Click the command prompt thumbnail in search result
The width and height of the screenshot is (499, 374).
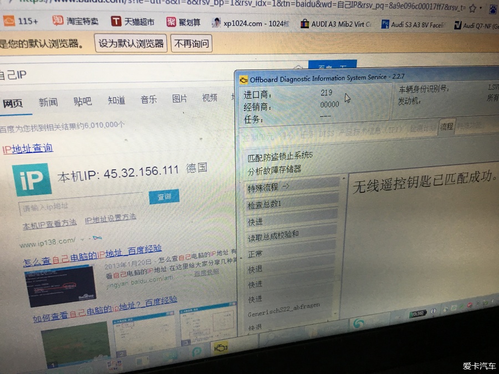[x=60, y=285]
